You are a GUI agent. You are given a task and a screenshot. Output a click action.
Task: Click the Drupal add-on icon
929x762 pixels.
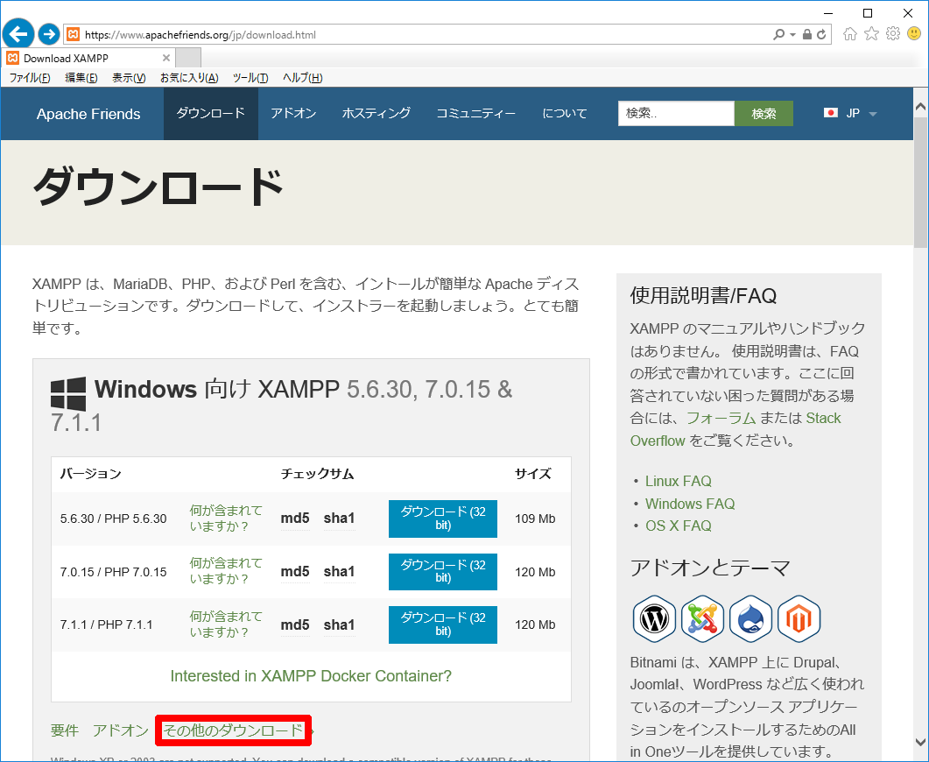tap(750, 618)
